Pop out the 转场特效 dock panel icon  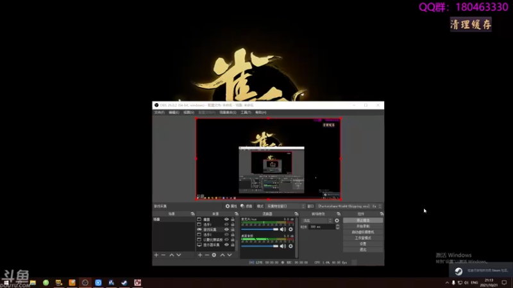[339, 214]
